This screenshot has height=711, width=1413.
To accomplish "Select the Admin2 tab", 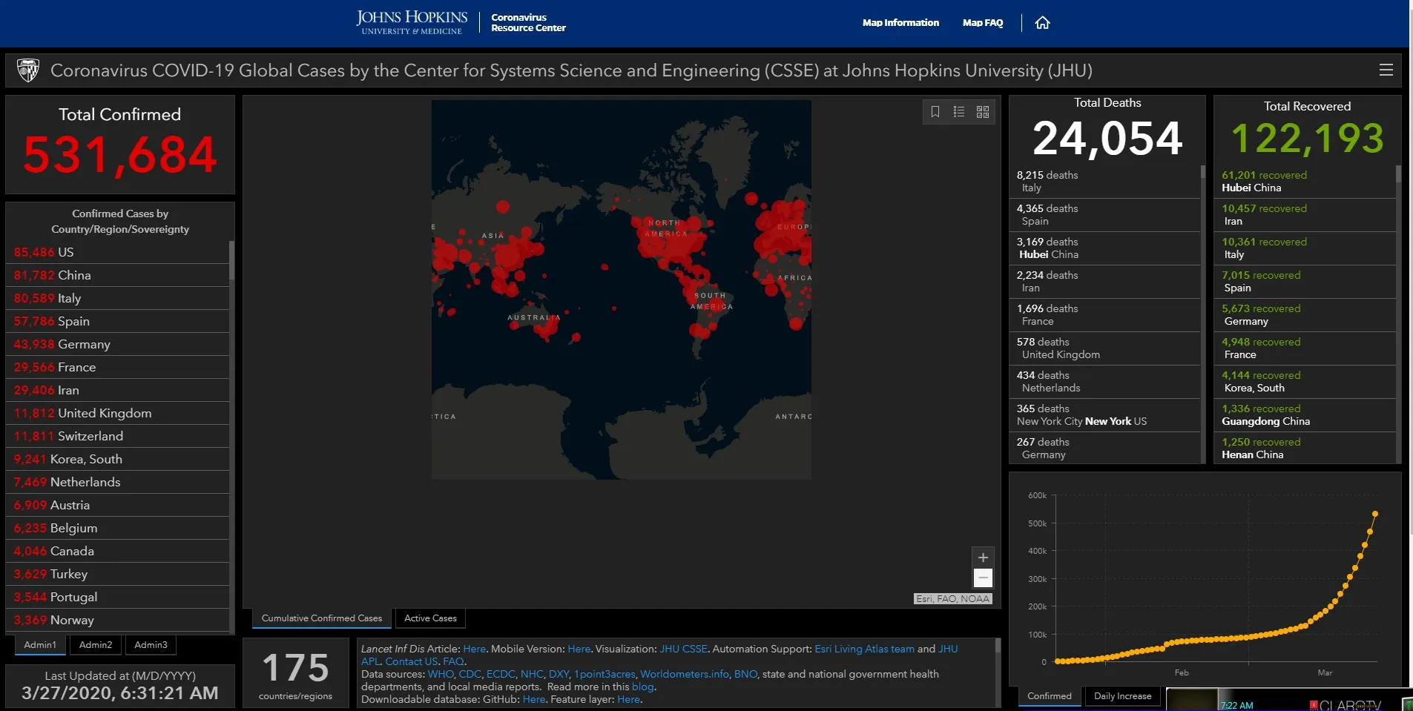I will tap(96, 645).
